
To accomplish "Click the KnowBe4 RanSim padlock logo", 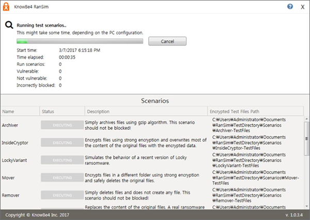I will point(6,7).
